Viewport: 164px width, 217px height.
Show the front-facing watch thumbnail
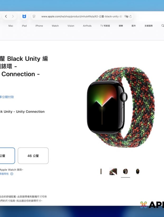tap(138, 172)
